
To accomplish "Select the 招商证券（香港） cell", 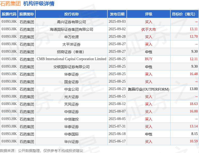I will pyautogui.click(x=71, y=52).
